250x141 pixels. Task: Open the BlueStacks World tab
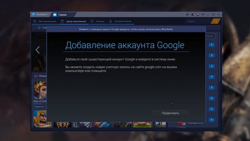coord(120,21)
